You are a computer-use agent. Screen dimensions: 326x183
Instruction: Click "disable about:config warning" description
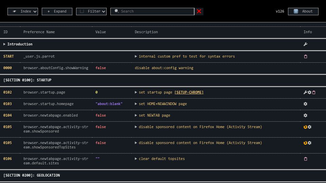coord(164,68)
